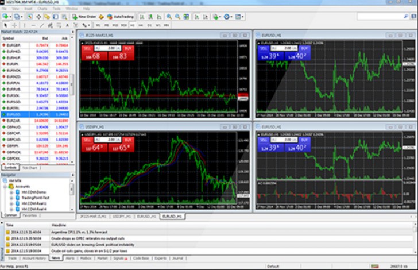The image size is (418, 270).
Task: Toggle the AutoTrading button
Action: tap(121, 17)
